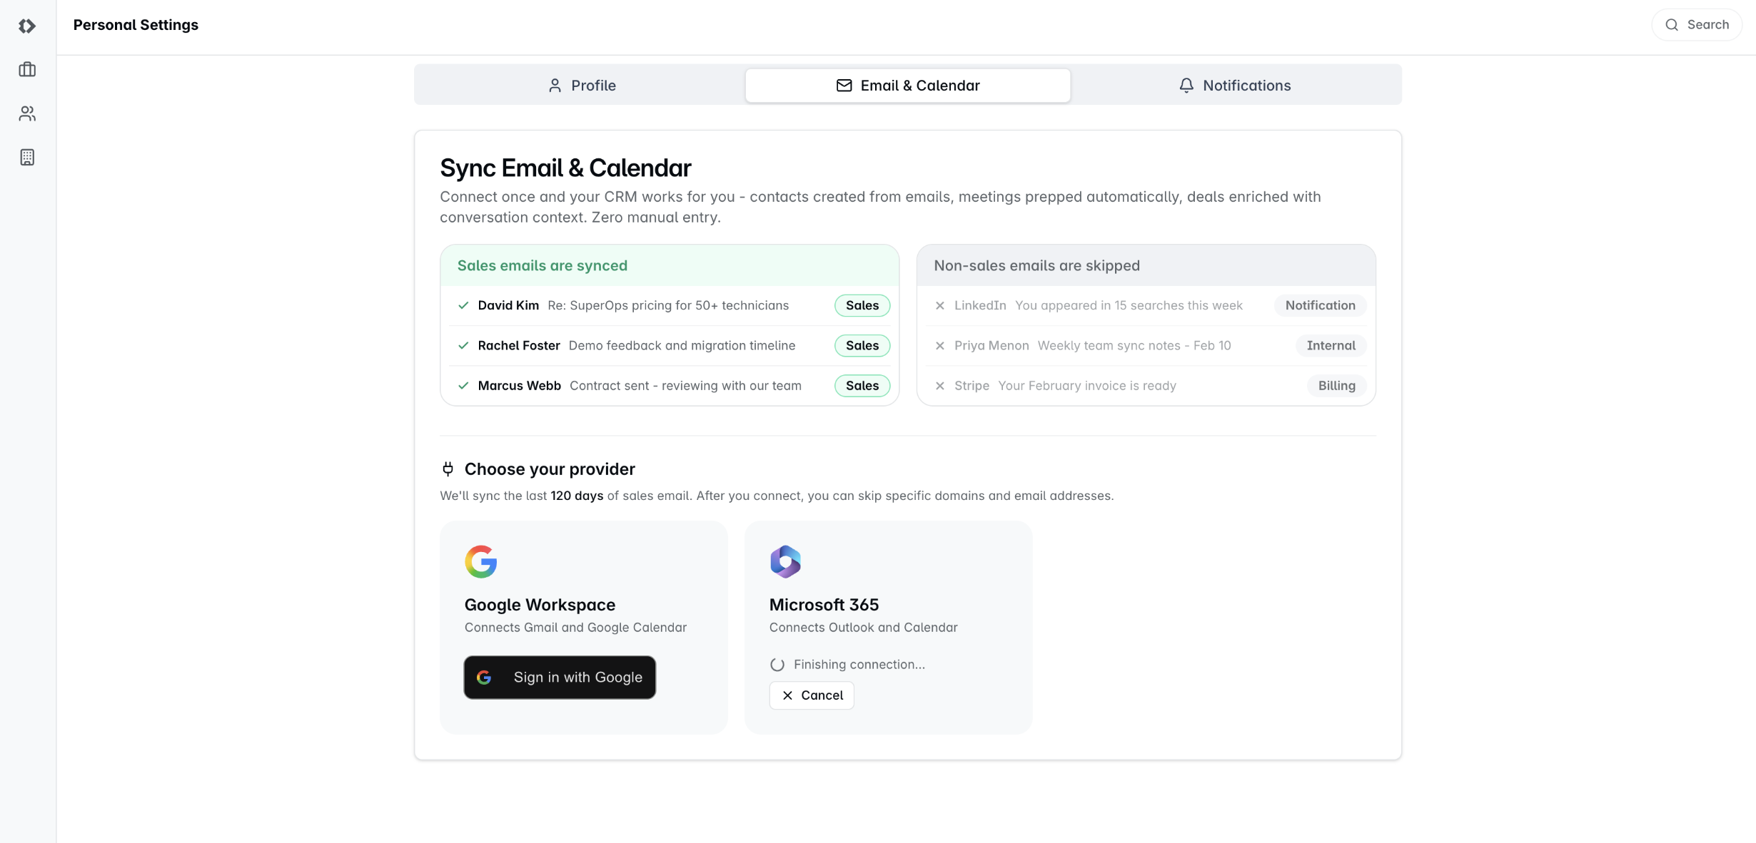Click the Google Workspace card title

(x=540, y=605)
